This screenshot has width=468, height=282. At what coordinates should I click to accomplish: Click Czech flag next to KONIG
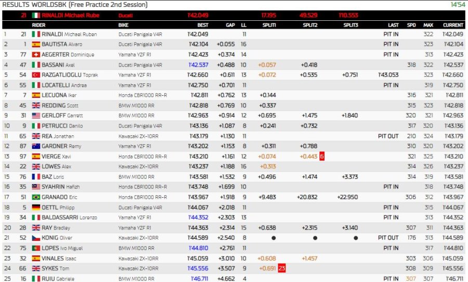coord(36,238)
